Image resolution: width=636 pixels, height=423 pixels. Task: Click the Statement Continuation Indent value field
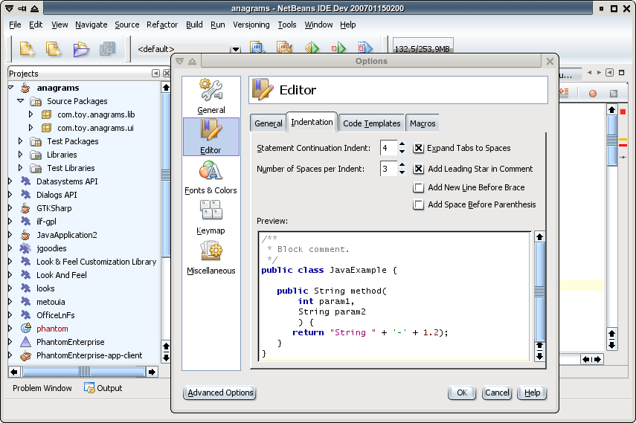(388, 148)
